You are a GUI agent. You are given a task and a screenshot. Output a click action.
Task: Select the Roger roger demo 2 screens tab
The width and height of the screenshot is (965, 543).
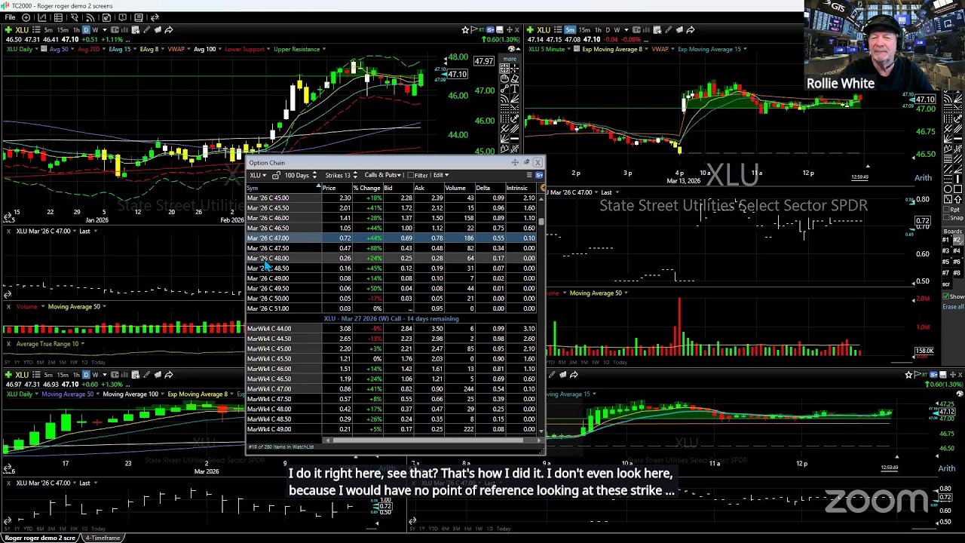click(x=38, y=538)
